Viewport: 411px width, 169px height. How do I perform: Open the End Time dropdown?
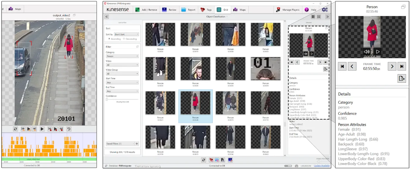coord(122,91)
